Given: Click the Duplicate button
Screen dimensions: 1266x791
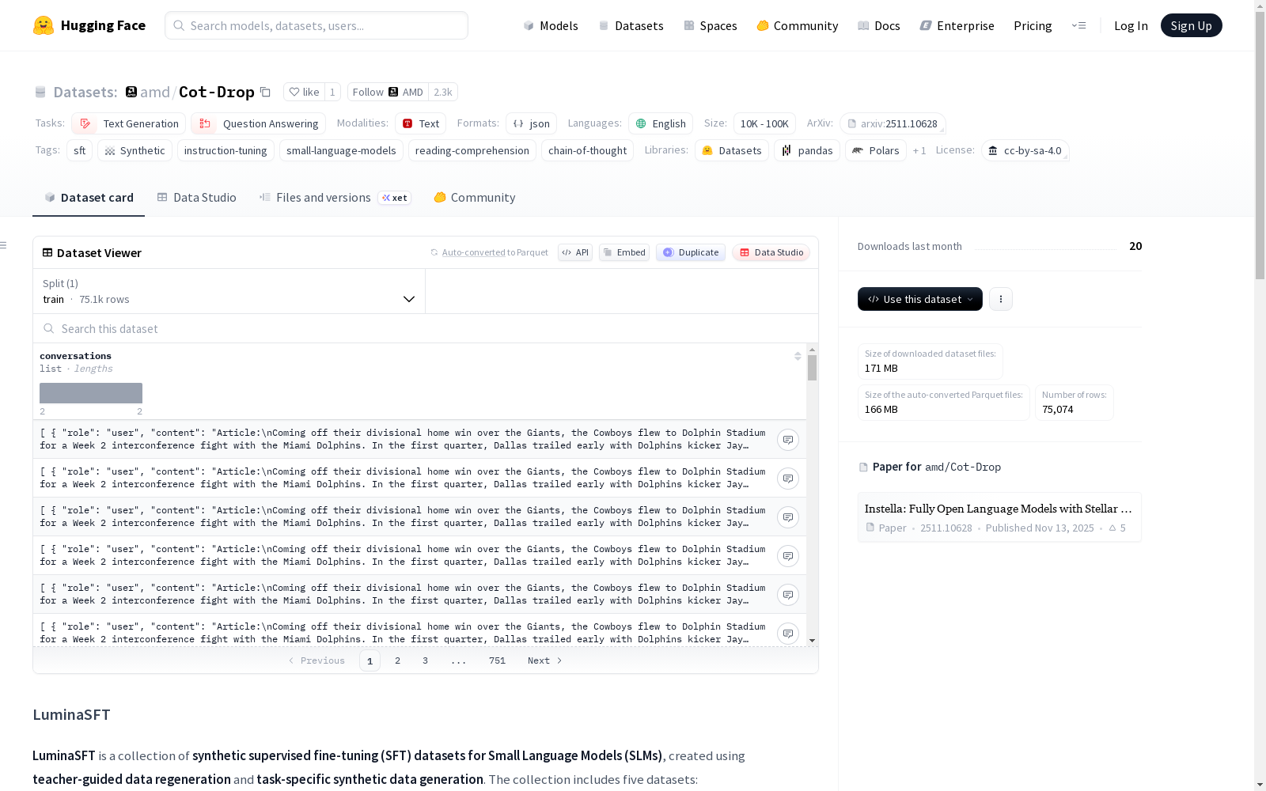Looking at the screenshot, I should click(x=691, y=252).
